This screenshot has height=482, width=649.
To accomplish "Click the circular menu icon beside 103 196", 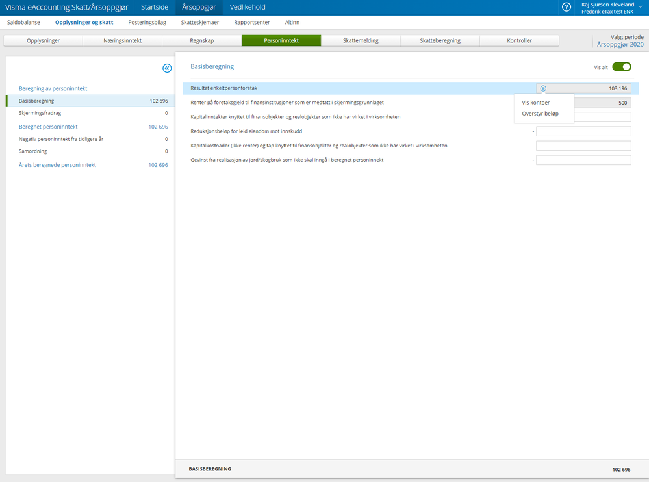I will 543,88.
